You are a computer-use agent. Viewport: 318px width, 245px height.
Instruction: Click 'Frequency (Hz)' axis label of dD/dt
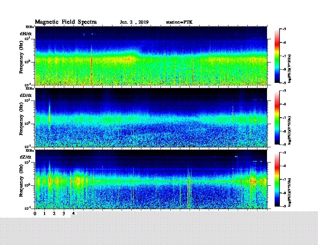(x=21, y=119)
